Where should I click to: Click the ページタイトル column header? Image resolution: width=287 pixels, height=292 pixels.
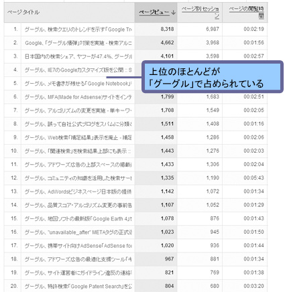[23, 12]
